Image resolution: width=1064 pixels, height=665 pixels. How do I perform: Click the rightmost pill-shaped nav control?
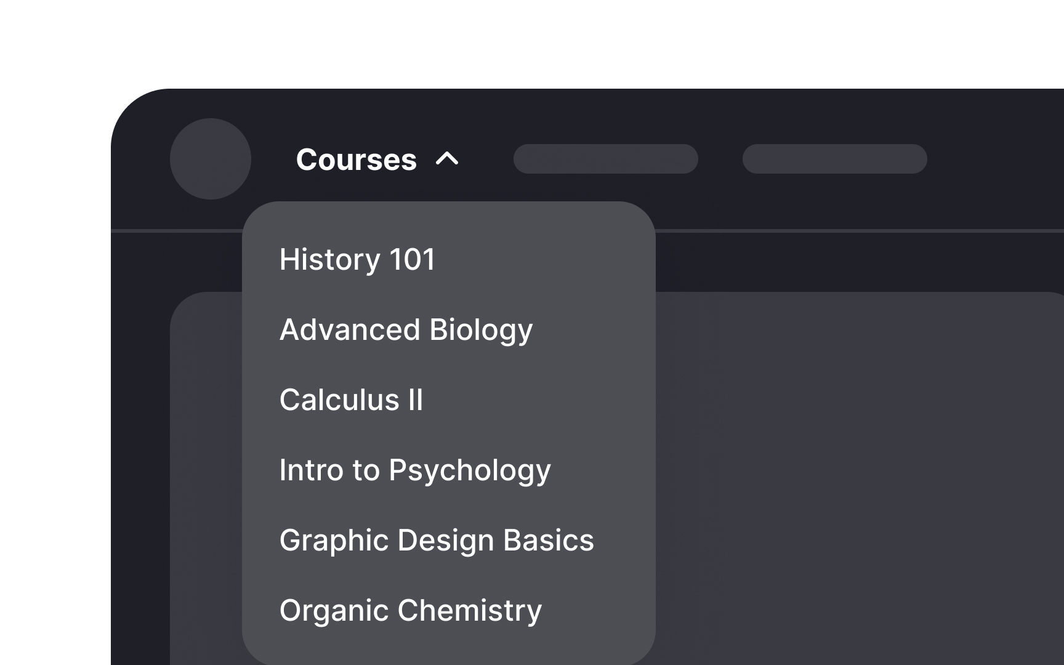click(x=835, y=159)
